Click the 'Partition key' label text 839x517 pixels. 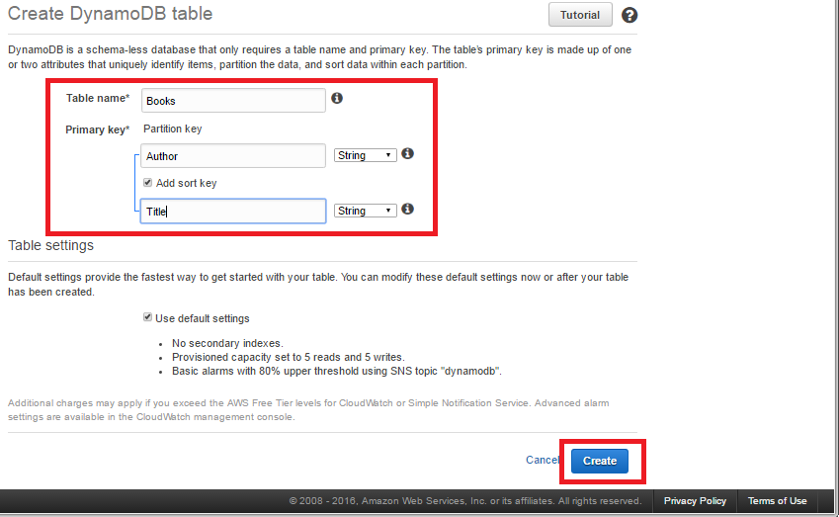[x=172, y=129]
